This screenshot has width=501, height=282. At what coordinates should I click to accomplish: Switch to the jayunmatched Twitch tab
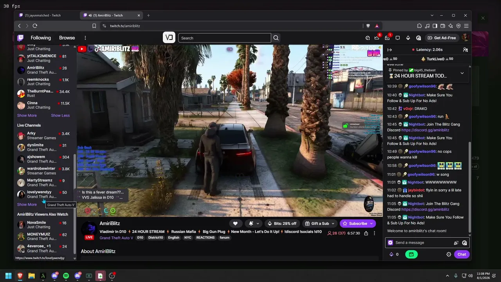[47, 15]
